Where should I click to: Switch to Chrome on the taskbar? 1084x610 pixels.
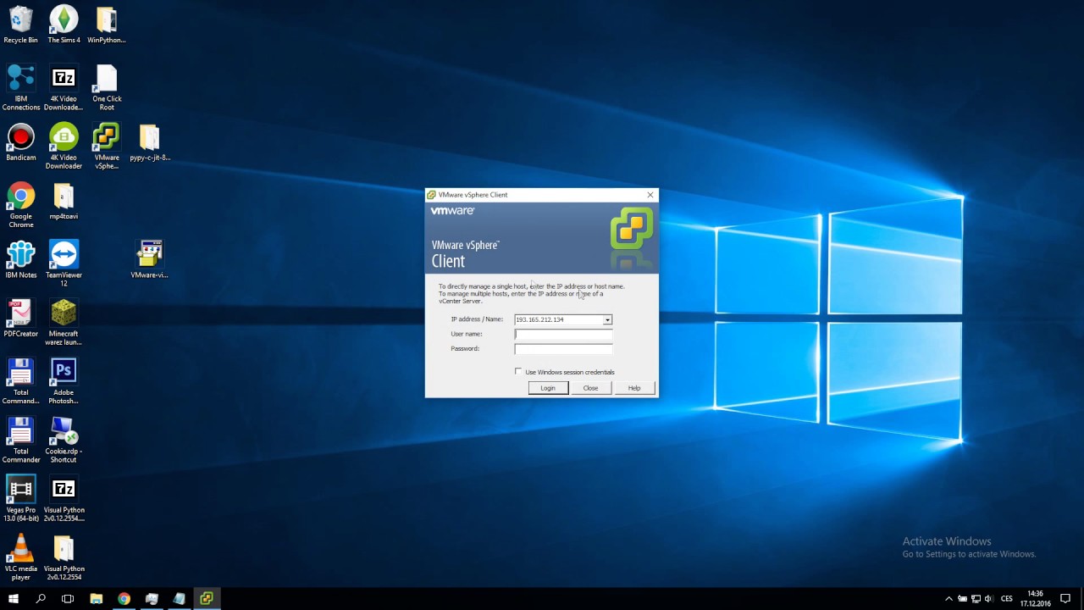click(x=124, y=598)
